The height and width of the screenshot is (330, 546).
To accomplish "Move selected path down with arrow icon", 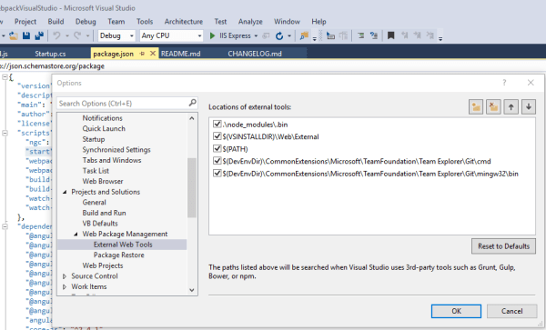I will (529, 106).
